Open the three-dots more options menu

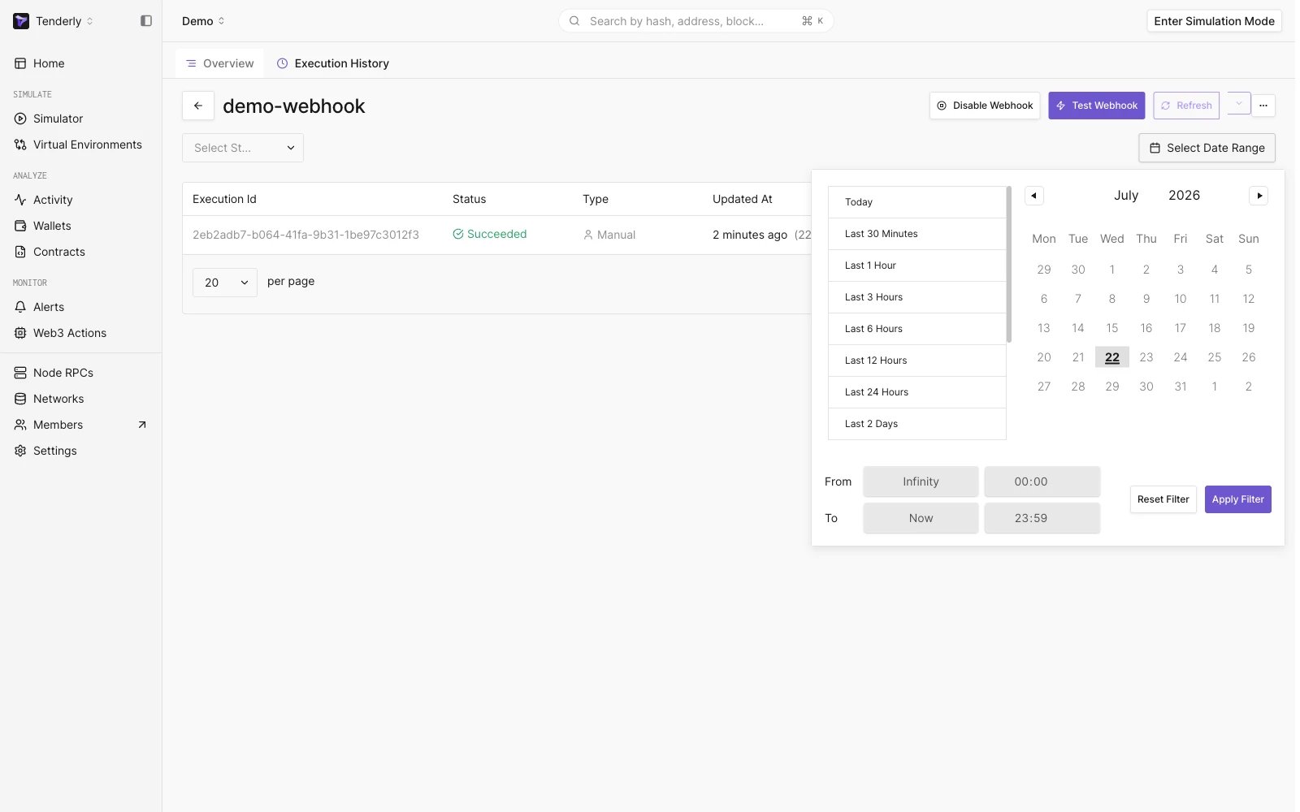1263,106
